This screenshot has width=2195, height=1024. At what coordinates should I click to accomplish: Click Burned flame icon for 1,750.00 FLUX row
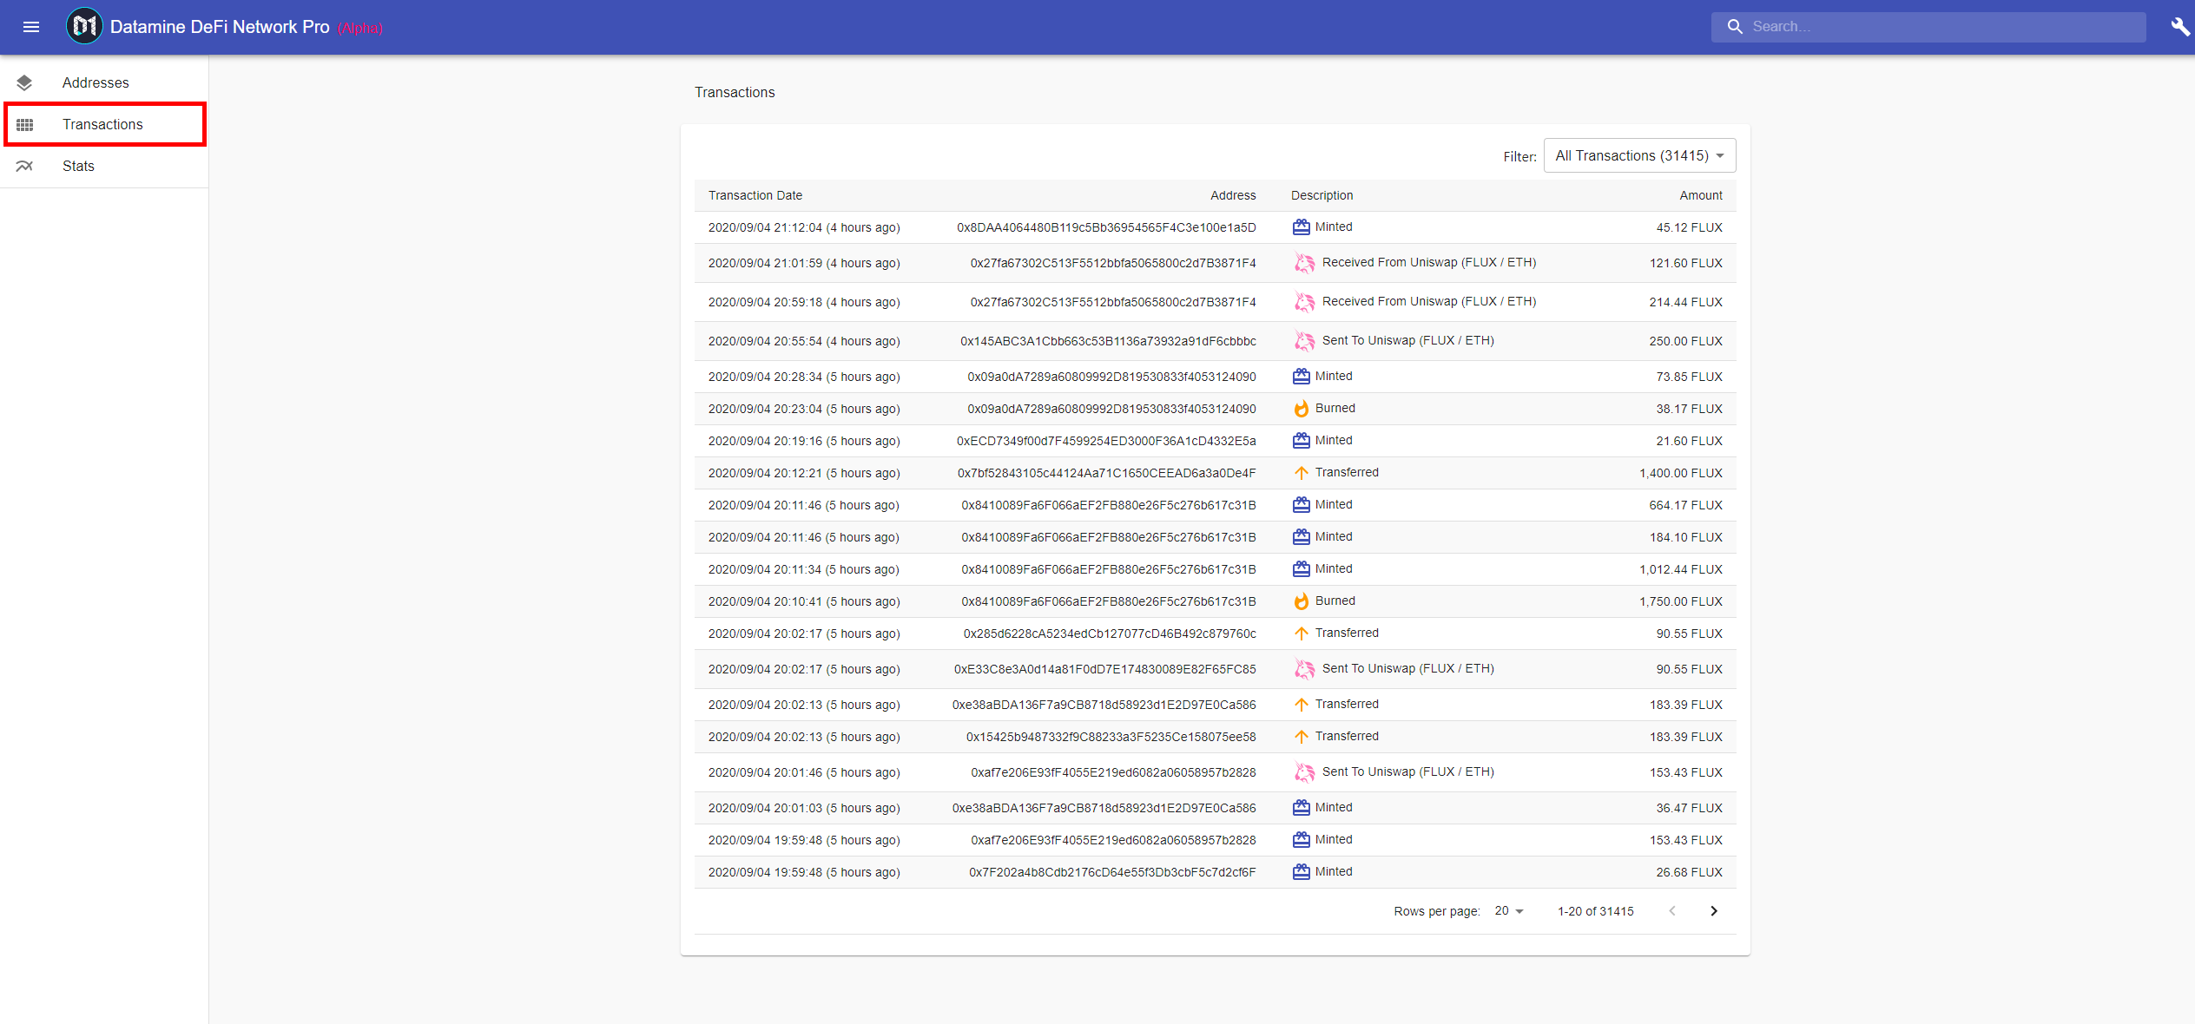point(1301,601)
